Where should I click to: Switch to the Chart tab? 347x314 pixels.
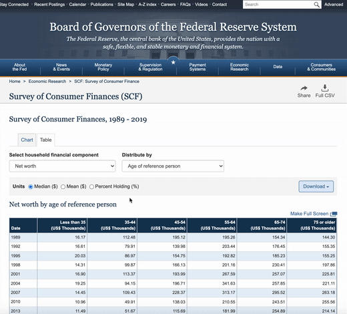pos(27,140)
